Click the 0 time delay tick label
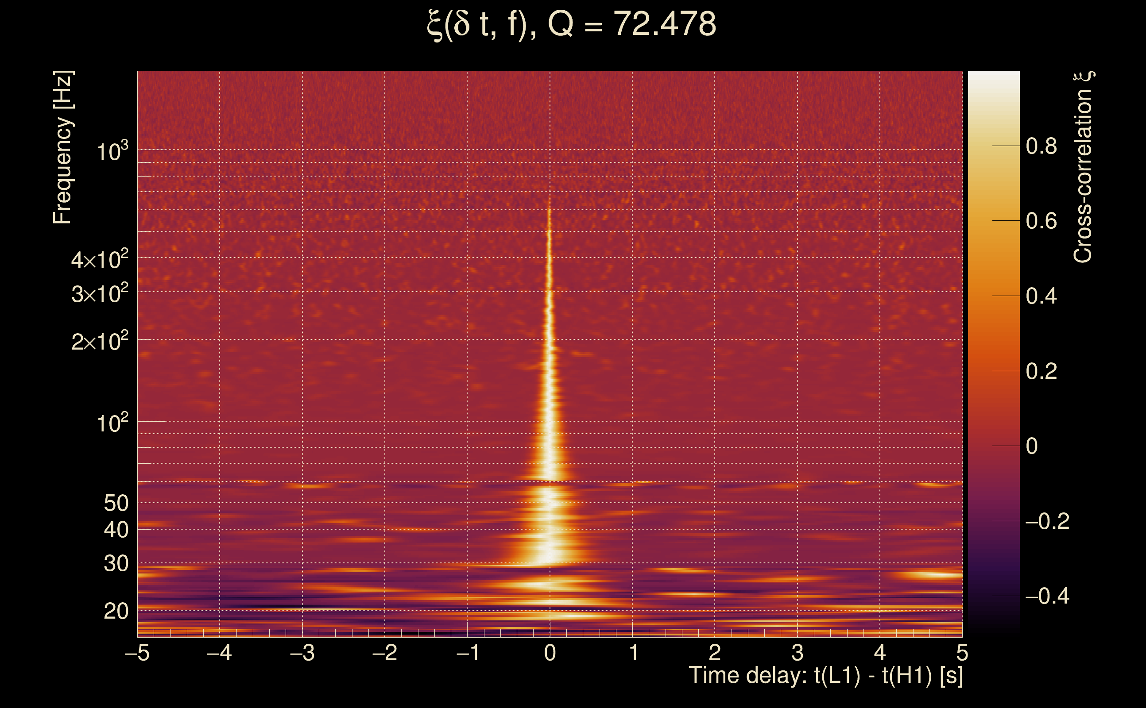 [x=550, y=653]
